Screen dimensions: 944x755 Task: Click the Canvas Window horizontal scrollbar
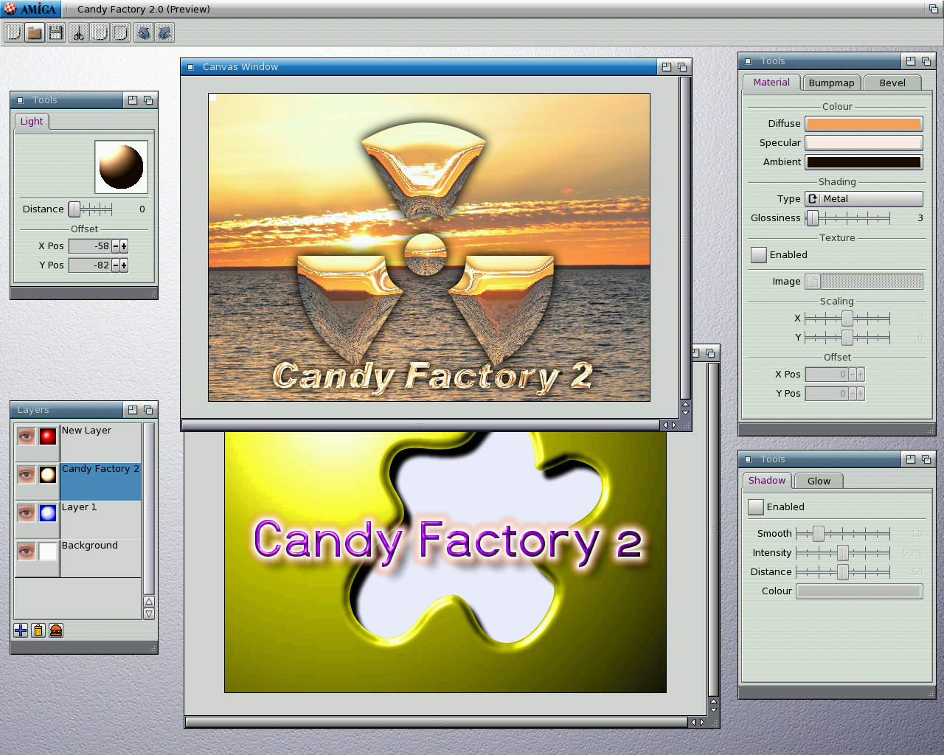(420, 425)
